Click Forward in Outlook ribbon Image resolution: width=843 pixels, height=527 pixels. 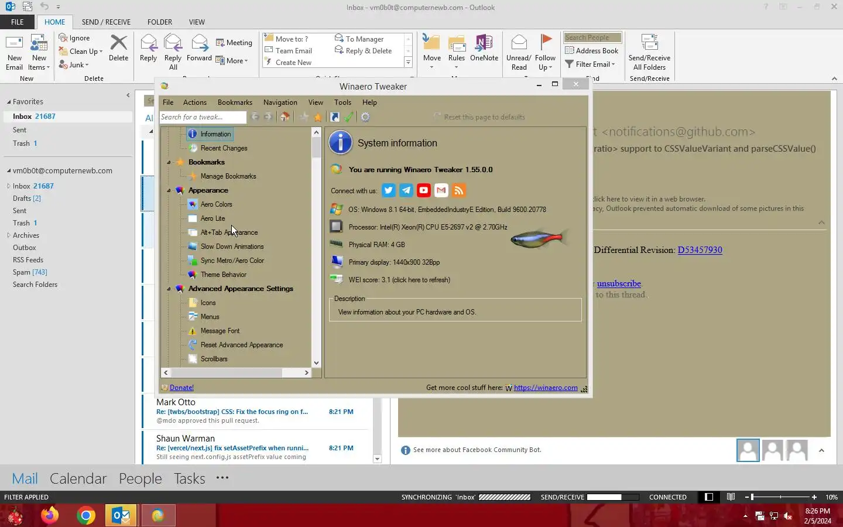click(x=199, y=48)
